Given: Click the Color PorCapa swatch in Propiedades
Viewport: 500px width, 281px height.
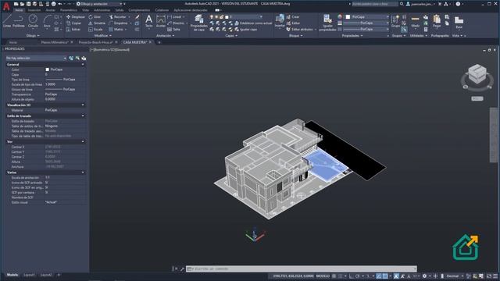Looking at the screenshot, I should [x=47, y=69].
